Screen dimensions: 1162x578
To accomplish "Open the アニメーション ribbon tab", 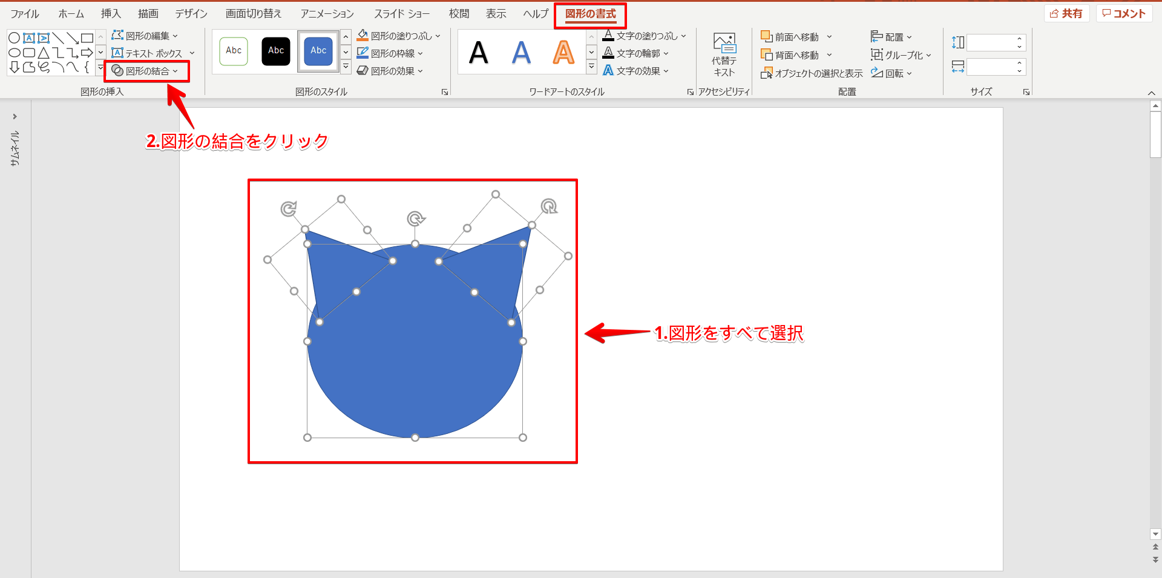I will [327, 13].
